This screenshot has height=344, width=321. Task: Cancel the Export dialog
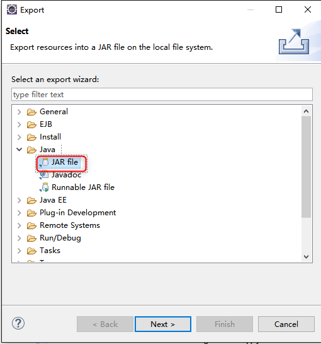286,324
